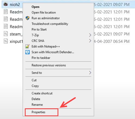
Task: Select Troubleshoot compatibility
Action: 50,24
